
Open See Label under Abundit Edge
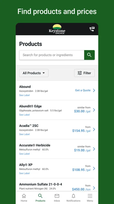[24, 115]
